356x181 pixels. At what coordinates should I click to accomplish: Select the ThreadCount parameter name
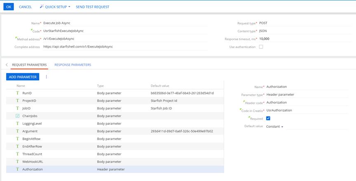coord(32,154)
